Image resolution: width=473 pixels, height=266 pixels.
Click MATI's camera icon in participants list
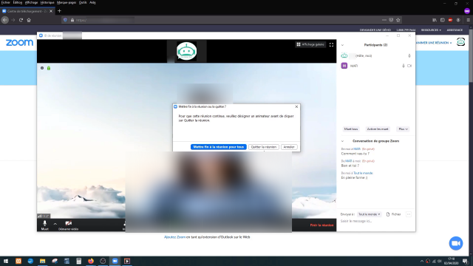point(409,66)
